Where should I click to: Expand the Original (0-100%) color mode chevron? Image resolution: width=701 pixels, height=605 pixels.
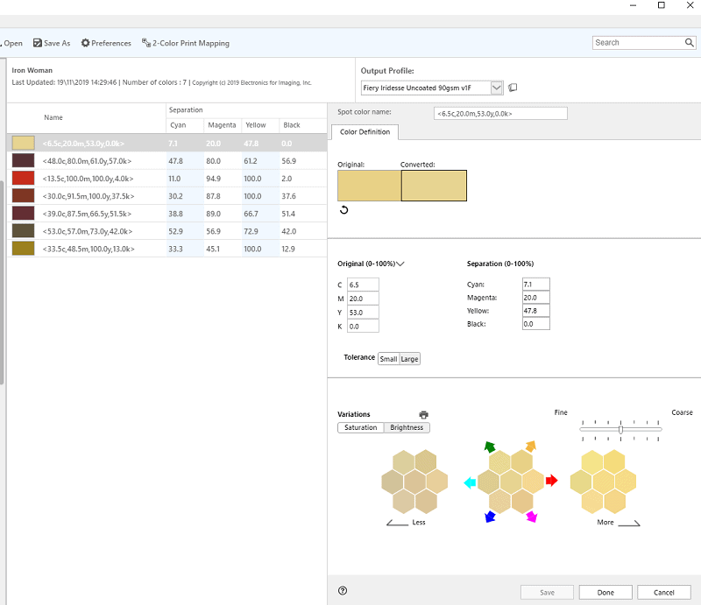click(x=400, y=264)
